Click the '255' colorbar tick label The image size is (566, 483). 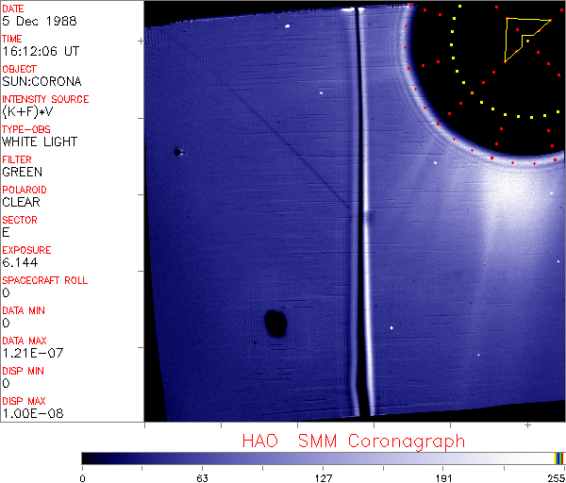tap(557, 478)
